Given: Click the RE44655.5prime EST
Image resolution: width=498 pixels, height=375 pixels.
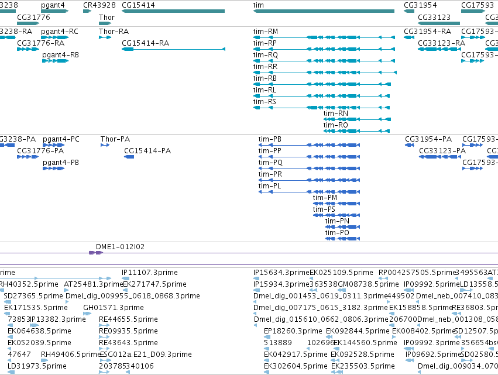Looking at the screenshot, I should pyautogui.click(x=104, y=325).
